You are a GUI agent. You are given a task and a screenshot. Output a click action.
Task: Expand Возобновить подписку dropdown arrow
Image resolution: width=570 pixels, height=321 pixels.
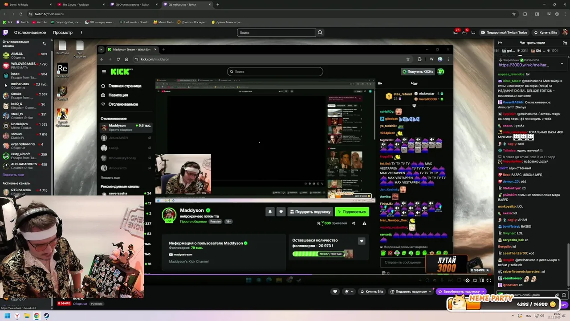coord(483,292)
